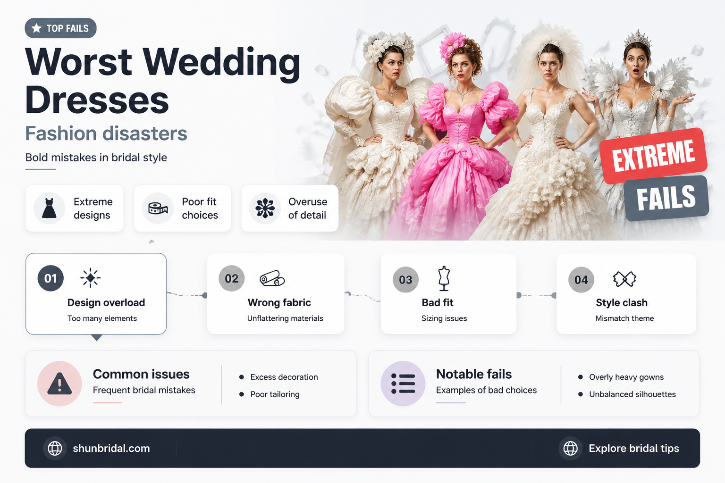Click the globe icon beside Explore bridal tips
The width and height of the screenshot is (725, 483).
pos(570,448)
